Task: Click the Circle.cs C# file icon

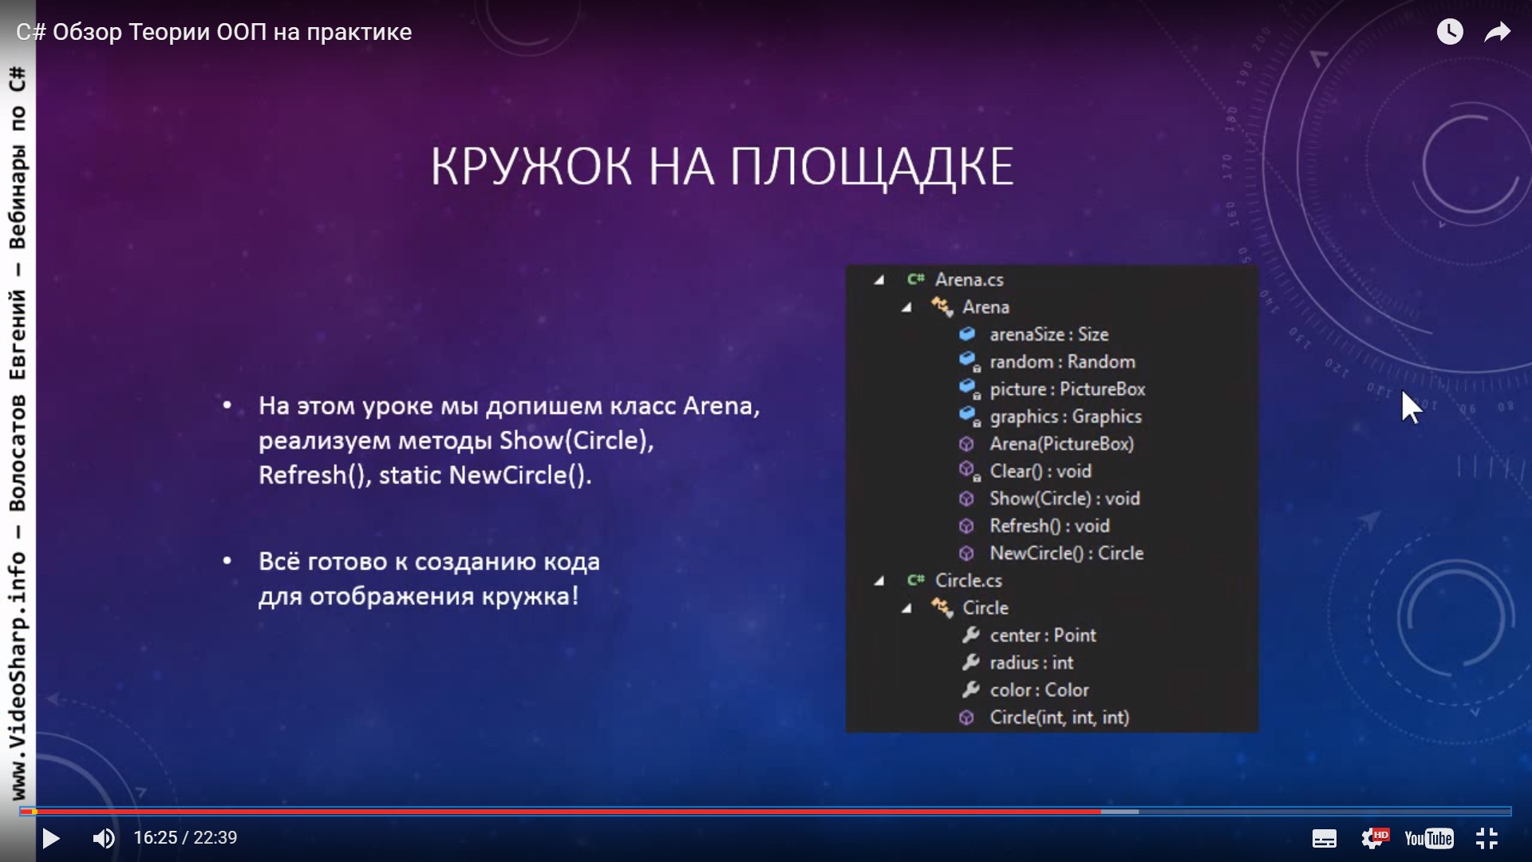Action: click(x=916, y=580)
